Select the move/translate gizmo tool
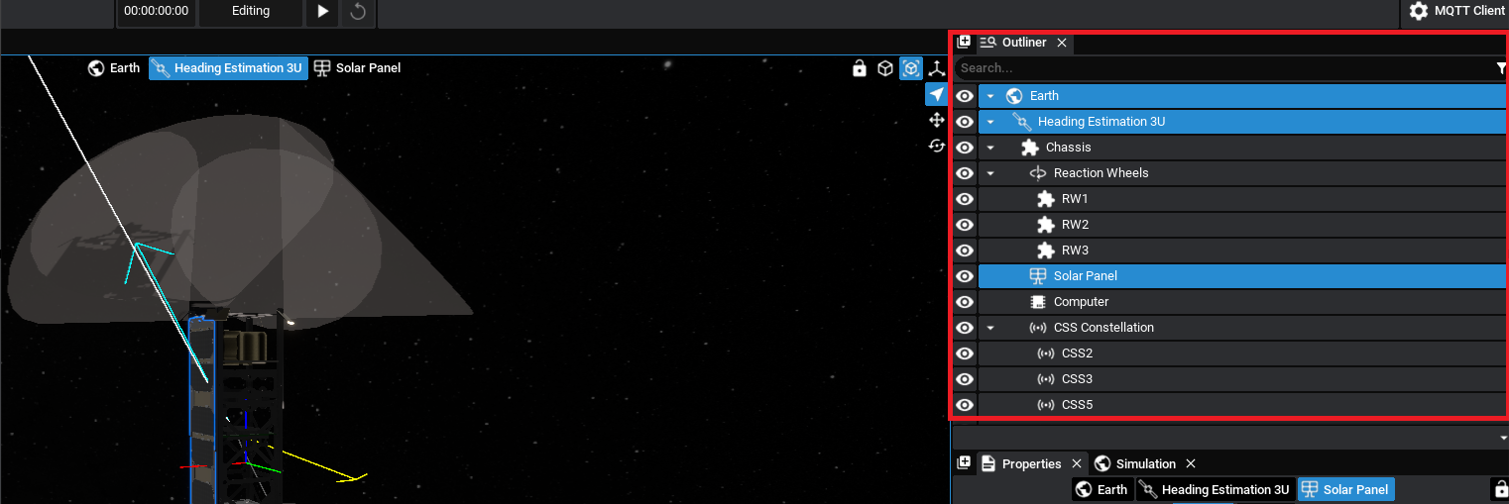The width and height of the screenshot is (1509, 504). [936, 120]
